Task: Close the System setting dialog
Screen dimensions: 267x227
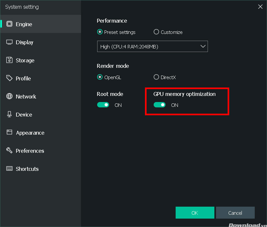Action: [260, 7]
